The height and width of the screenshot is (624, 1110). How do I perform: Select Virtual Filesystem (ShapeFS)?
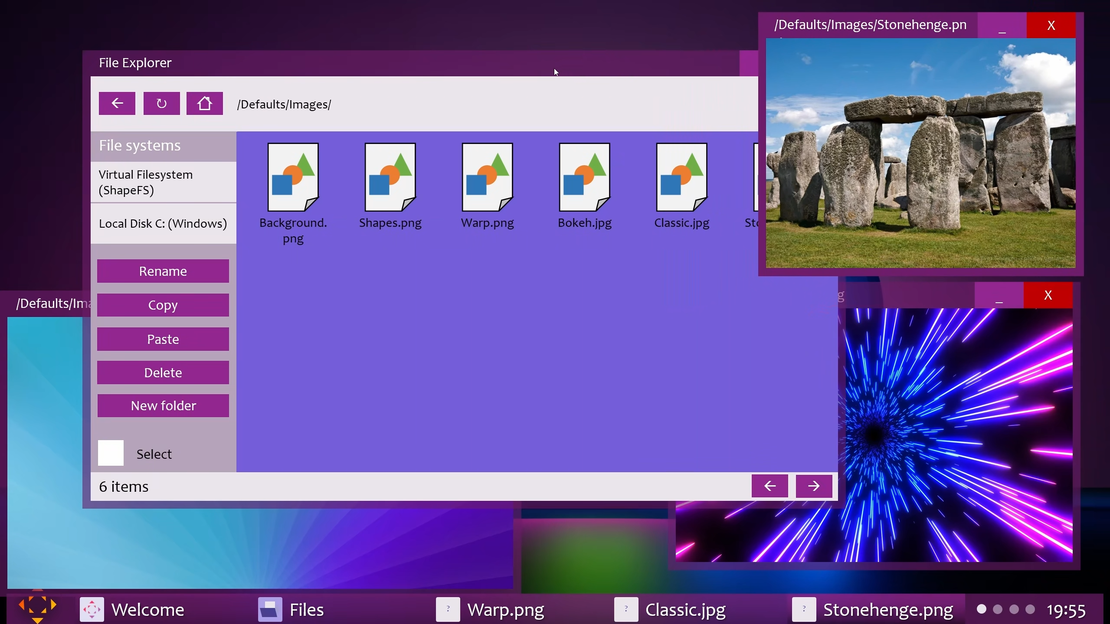click(x=163, y=182)
